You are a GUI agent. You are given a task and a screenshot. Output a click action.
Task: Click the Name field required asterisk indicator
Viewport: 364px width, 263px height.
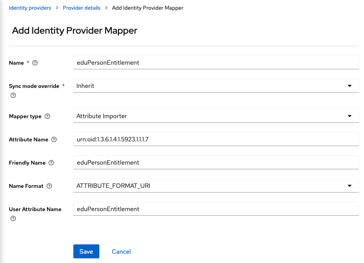28,63
